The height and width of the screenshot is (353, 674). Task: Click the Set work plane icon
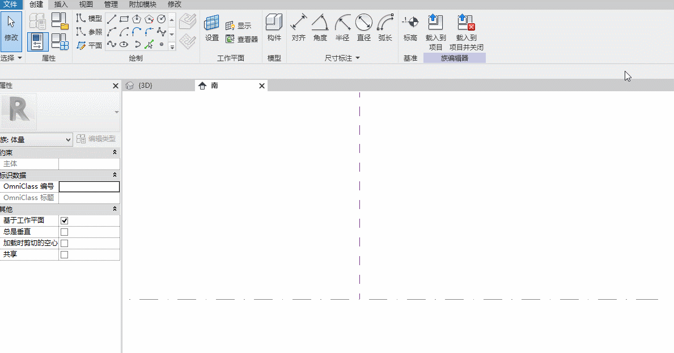click(x=212, y=28)
